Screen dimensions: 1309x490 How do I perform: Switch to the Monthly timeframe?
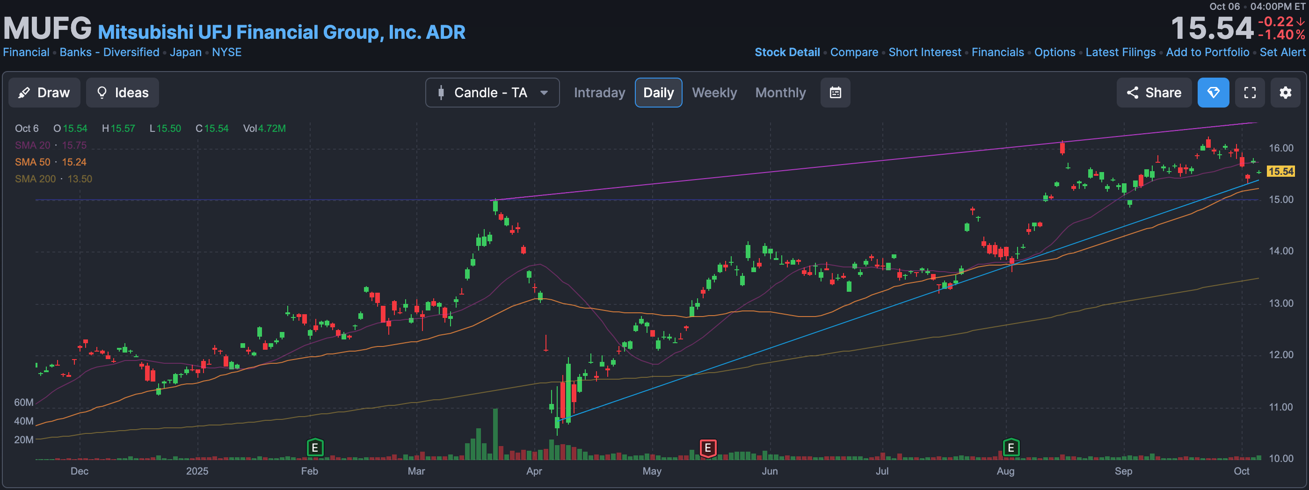(780, 93)
